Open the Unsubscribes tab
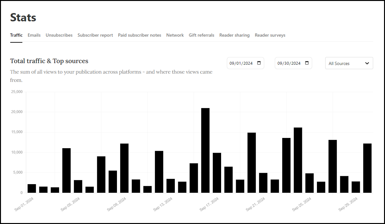Viewport: 385px width, 224px height. pos(59,35)
